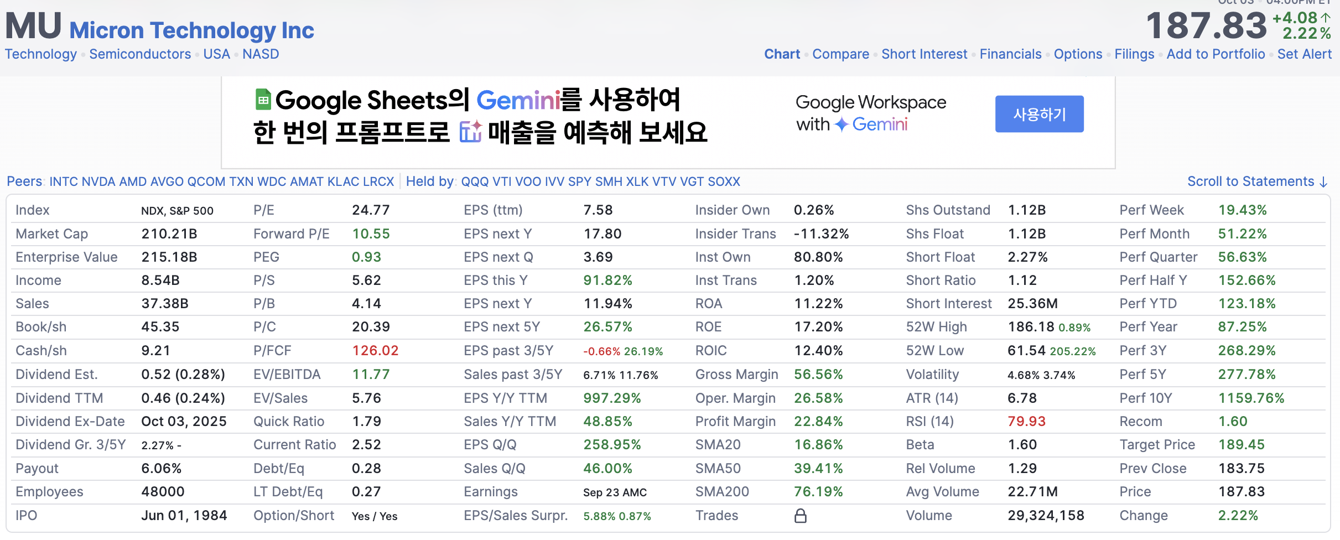The height and width of the screenshot is (540, 1340).
Task: Click the Gemini sparkle icon in ad
Action: pos(841,124)
